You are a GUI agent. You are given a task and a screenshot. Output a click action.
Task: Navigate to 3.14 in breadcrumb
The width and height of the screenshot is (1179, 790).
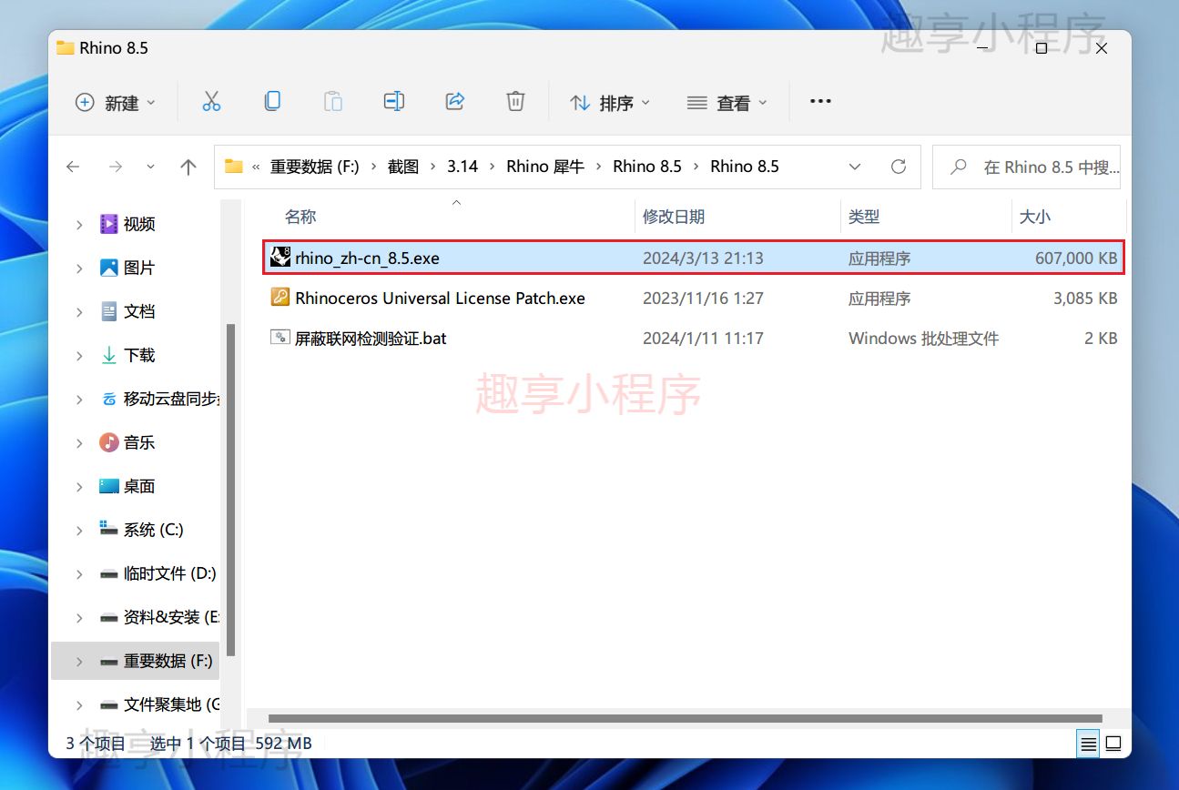[x=462, y=167]
